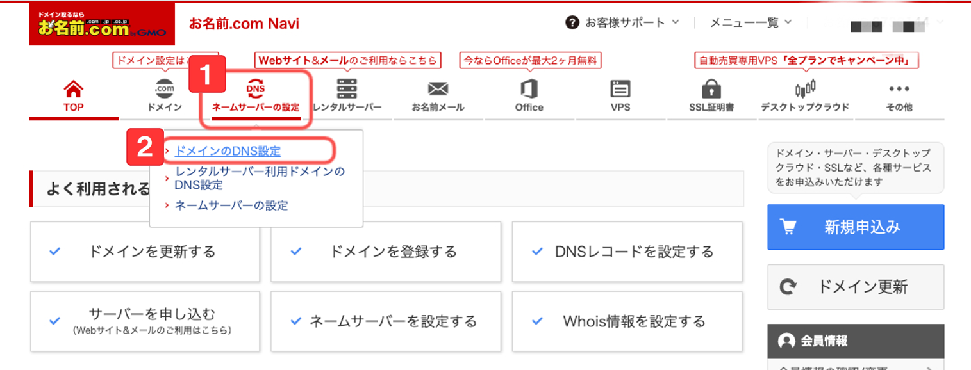Click 自動売買専用VPS campaign banner
Viewport: 971px width, 370px height.
pos(806,61)
